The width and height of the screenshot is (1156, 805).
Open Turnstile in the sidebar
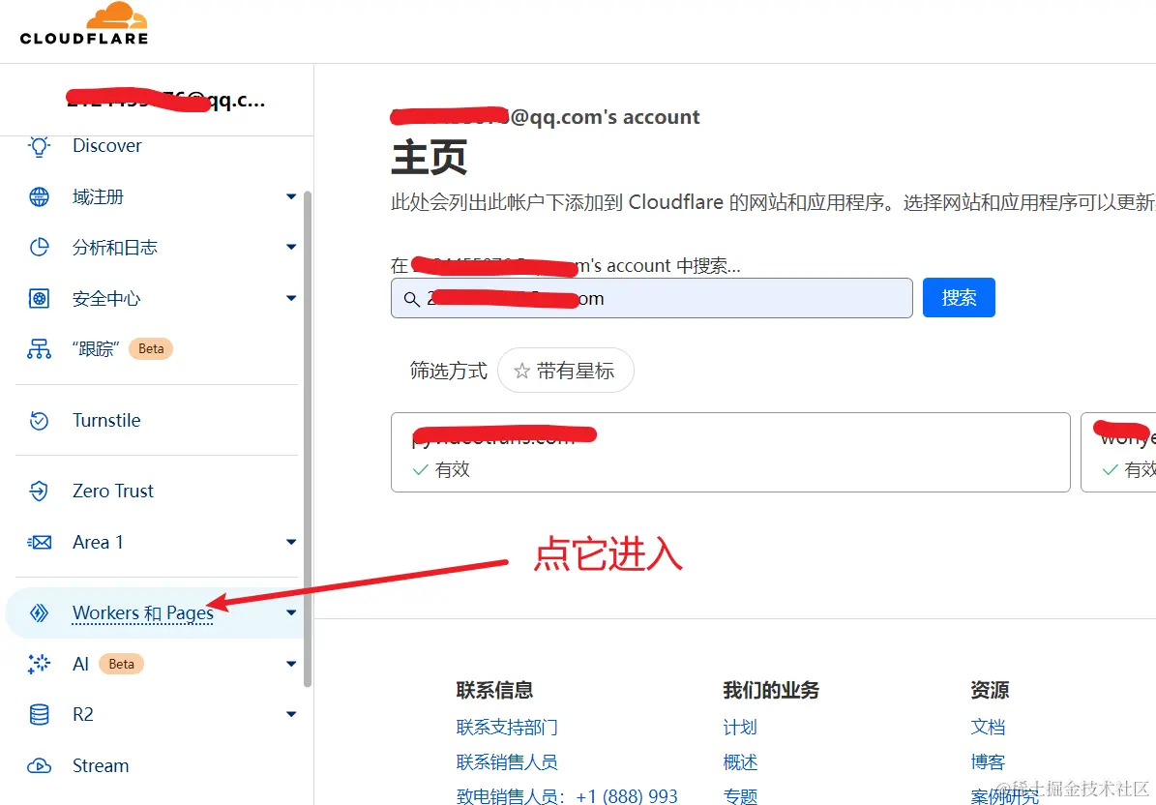coord(106,420)
